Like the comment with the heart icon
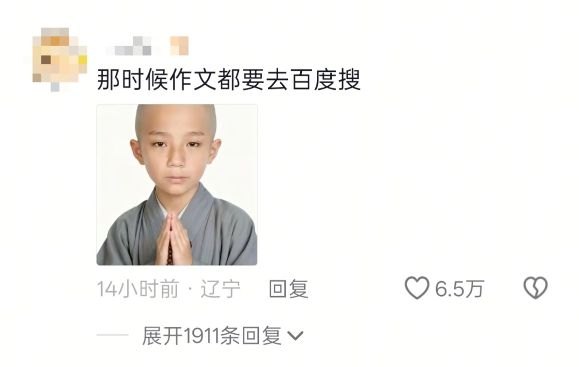 coord(417,288)
